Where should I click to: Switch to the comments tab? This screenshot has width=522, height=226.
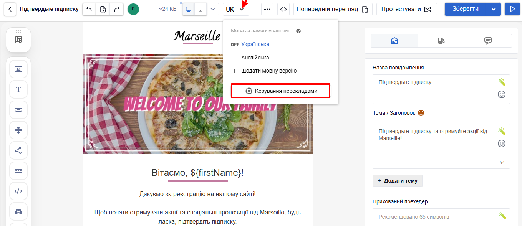coord(488,40)
